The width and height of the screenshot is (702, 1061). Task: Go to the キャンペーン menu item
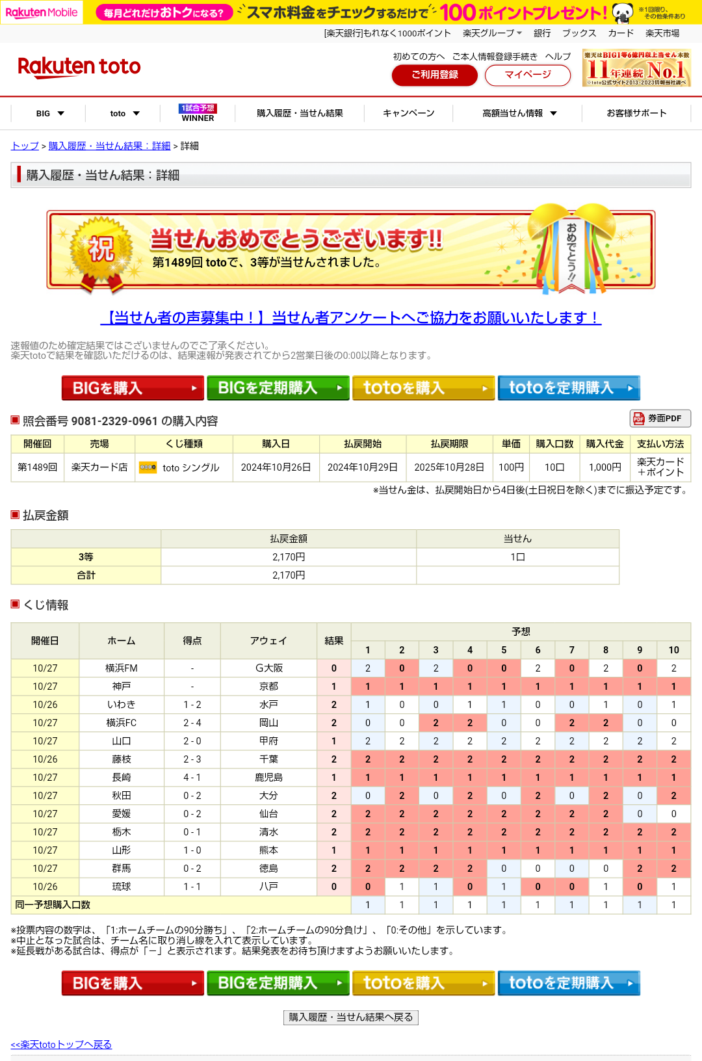click(408, 113)
